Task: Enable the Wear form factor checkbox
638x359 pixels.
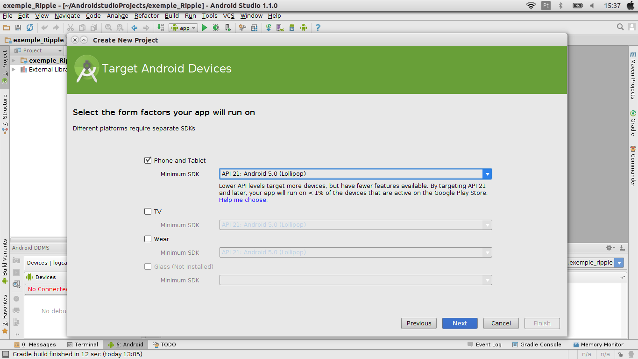Action: [148, 239]
